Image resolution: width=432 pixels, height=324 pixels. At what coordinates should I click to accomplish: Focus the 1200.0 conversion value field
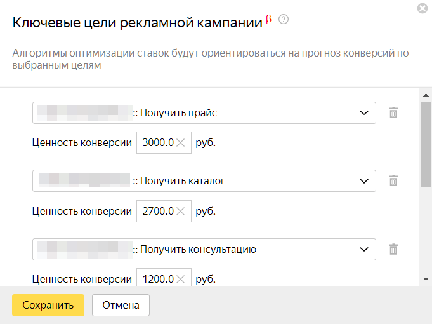[158, 278]
